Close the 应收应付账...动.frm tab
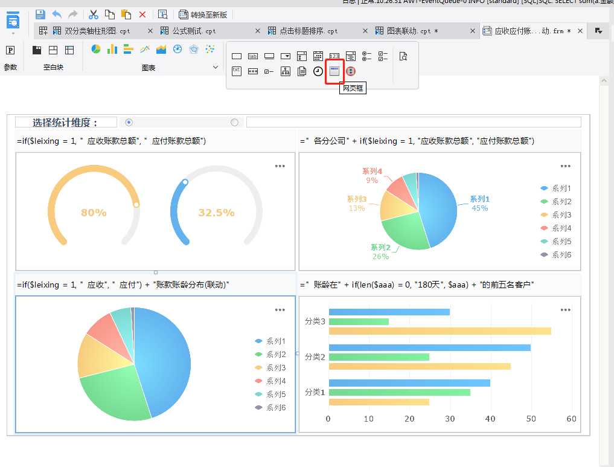 click(x=580, y=31)
